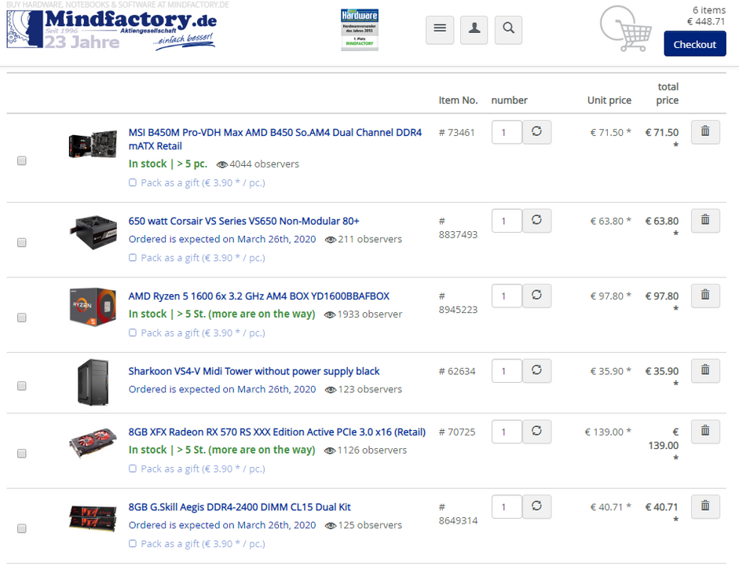Click the Checkout button
739x566 pixels.
pos(695,44)
